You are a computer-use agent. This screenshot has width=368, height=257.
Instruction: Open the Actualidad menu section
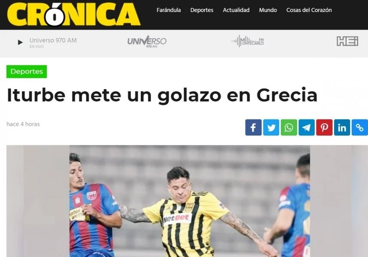tap(236, 10)
